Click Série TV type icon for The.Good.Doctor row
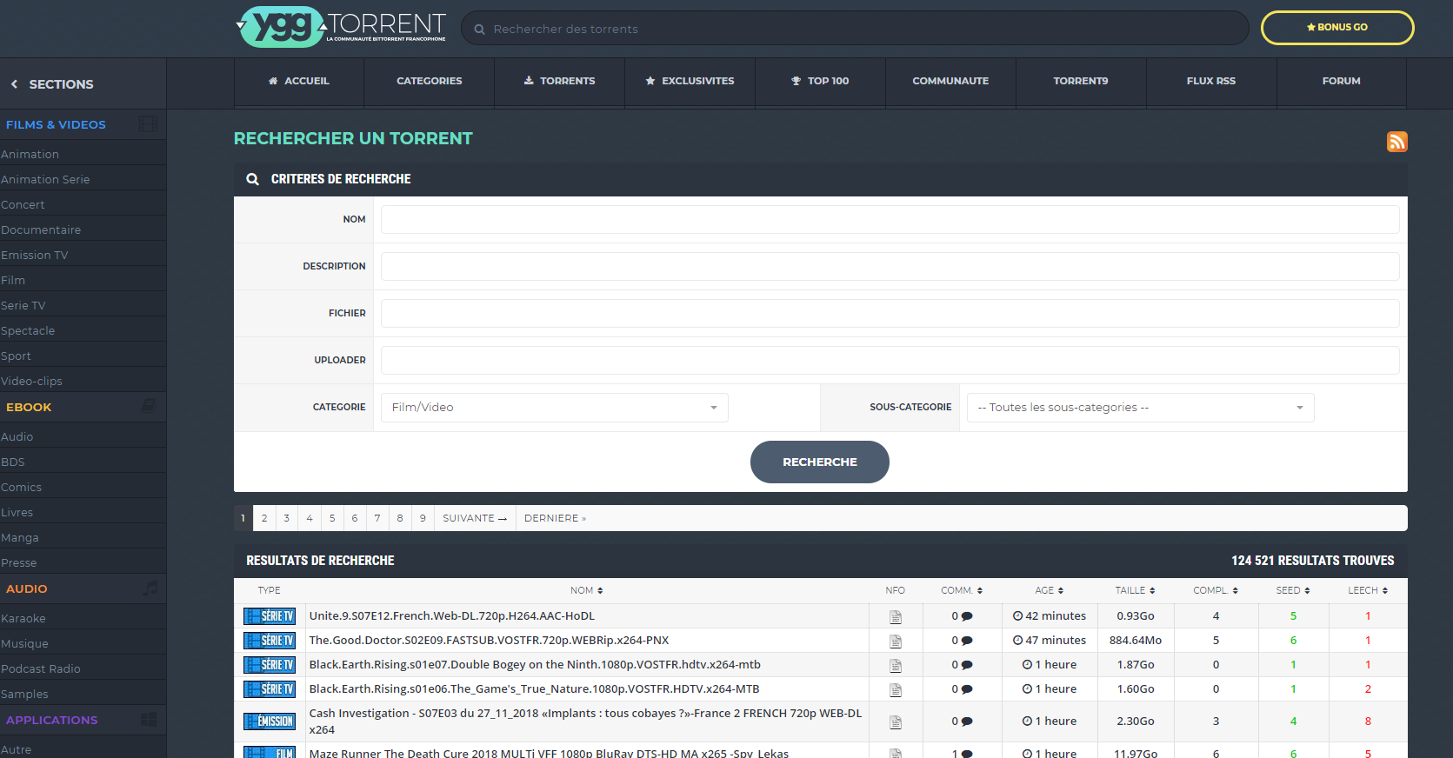Viewport: 1453px width, 758px height. click(x=270, y=641)
